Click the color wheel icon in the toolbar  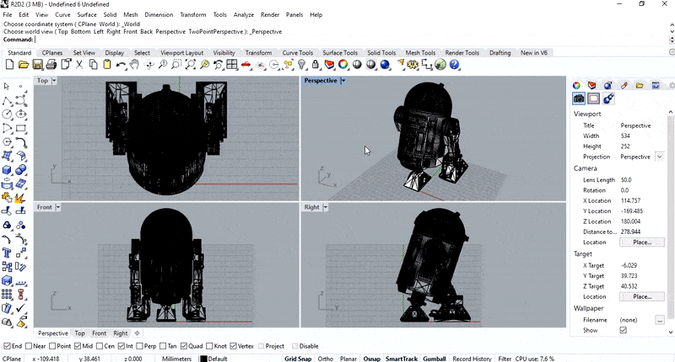(x=343, y=65)
